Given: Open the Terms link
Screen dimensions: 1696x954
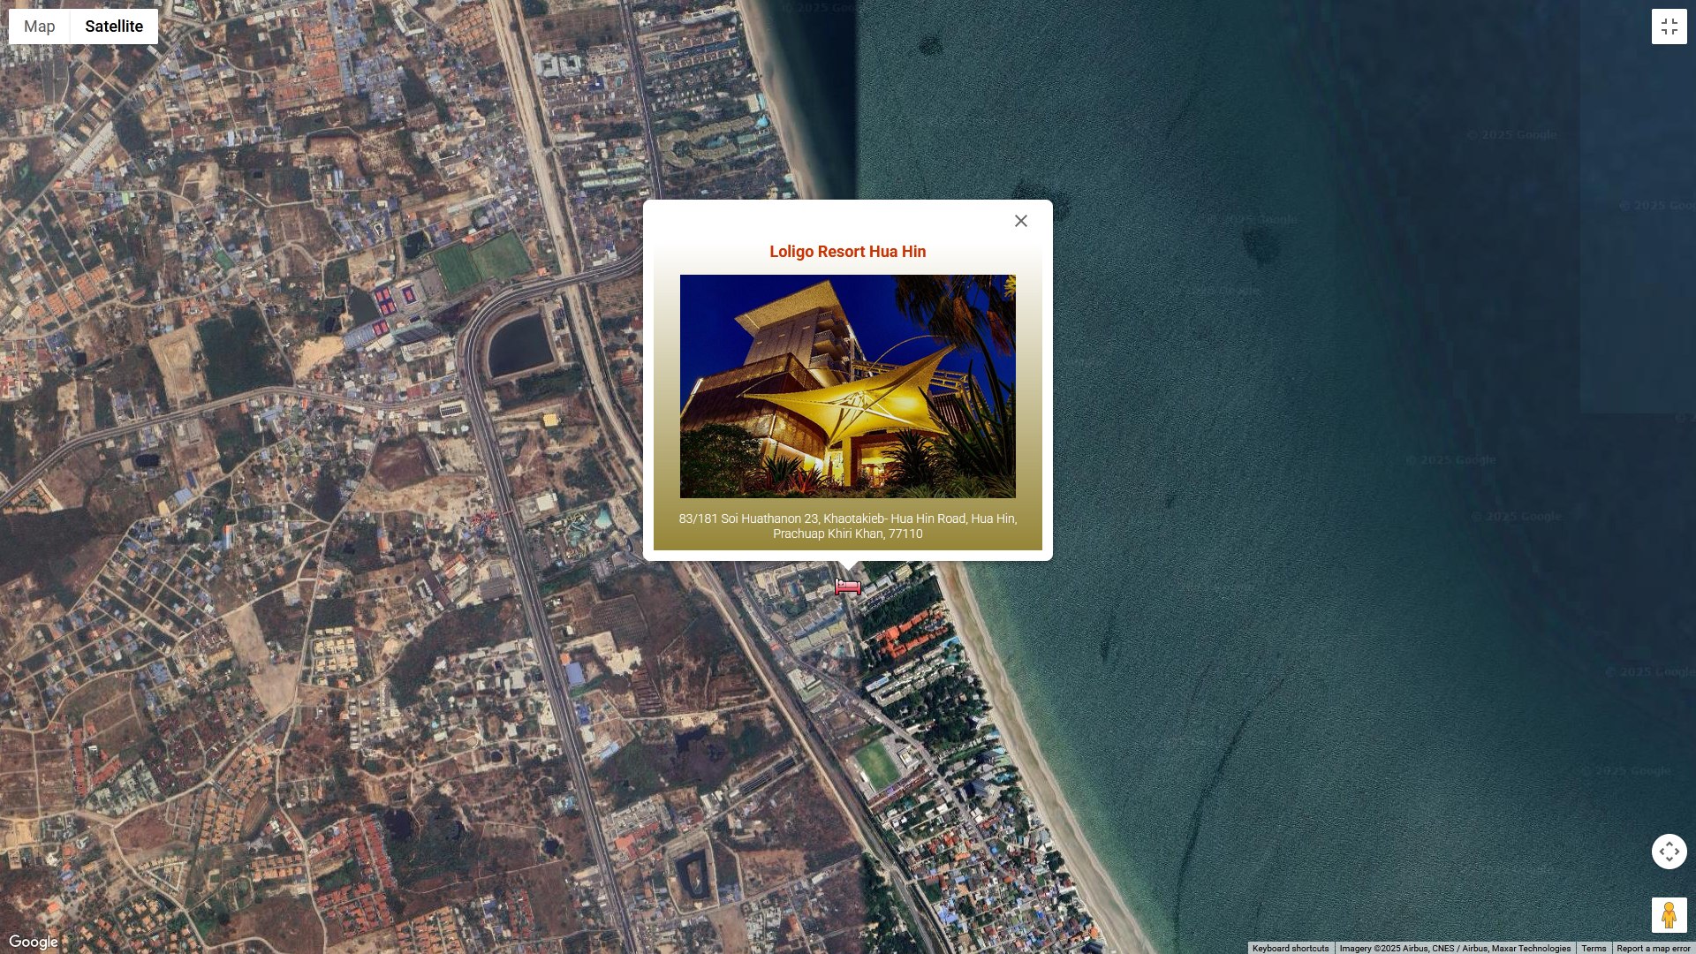Looking at the screenshot, I should (1594, 948).
